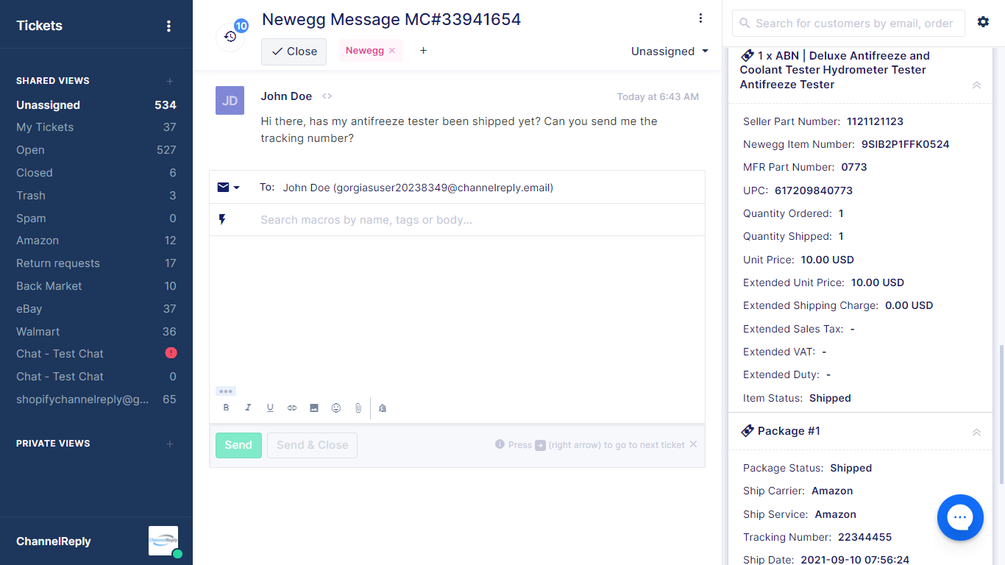Click the macros lightning bolt icon
Image resolution: width=1005 pixels, height=565 pixels.
223,219
